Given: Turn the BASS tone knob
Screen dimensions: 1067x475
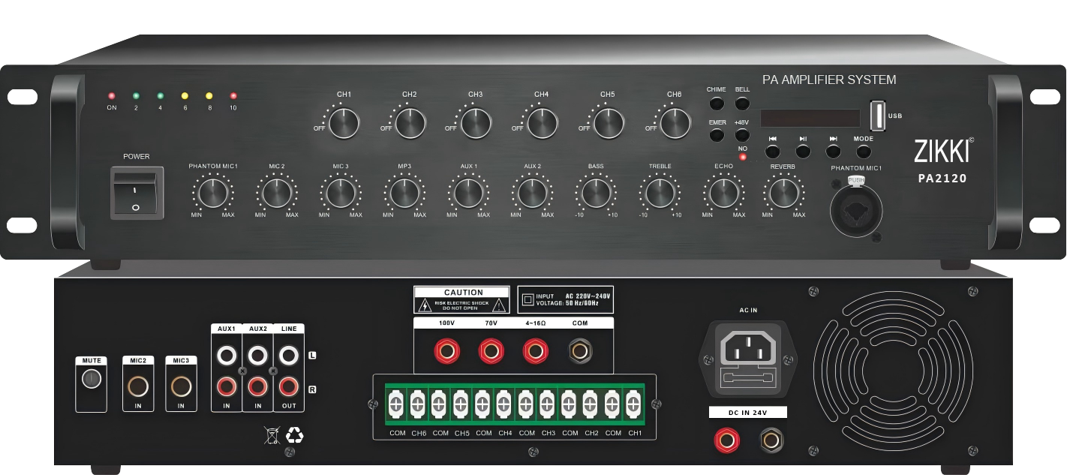Looking at the screenshot, I should (x=596, y=193).
